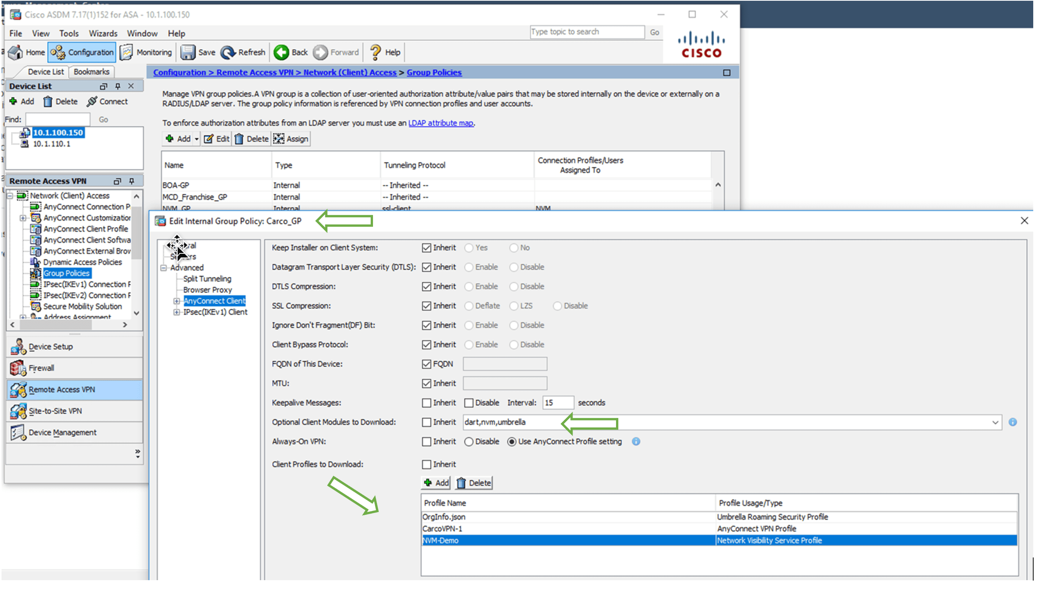Delete the device using trash icon in Device List
The width and height of the screenshot is (1049, 599).
(48, 101)
